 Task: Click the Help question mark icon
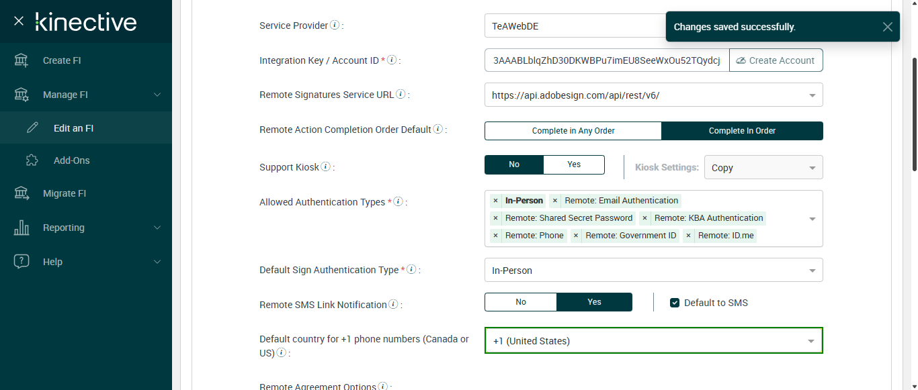point(22,262)
